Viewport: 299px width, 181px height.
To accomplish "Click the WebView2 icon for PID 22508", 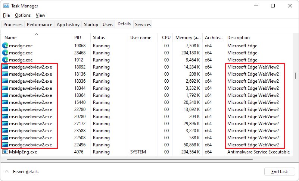I will point(5,137).
